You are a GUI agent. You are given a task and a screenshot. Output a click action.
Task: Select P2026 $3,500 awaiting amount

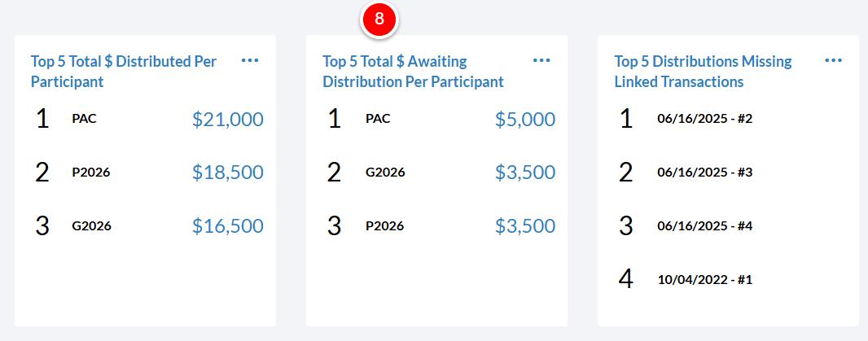coord(524,226)
